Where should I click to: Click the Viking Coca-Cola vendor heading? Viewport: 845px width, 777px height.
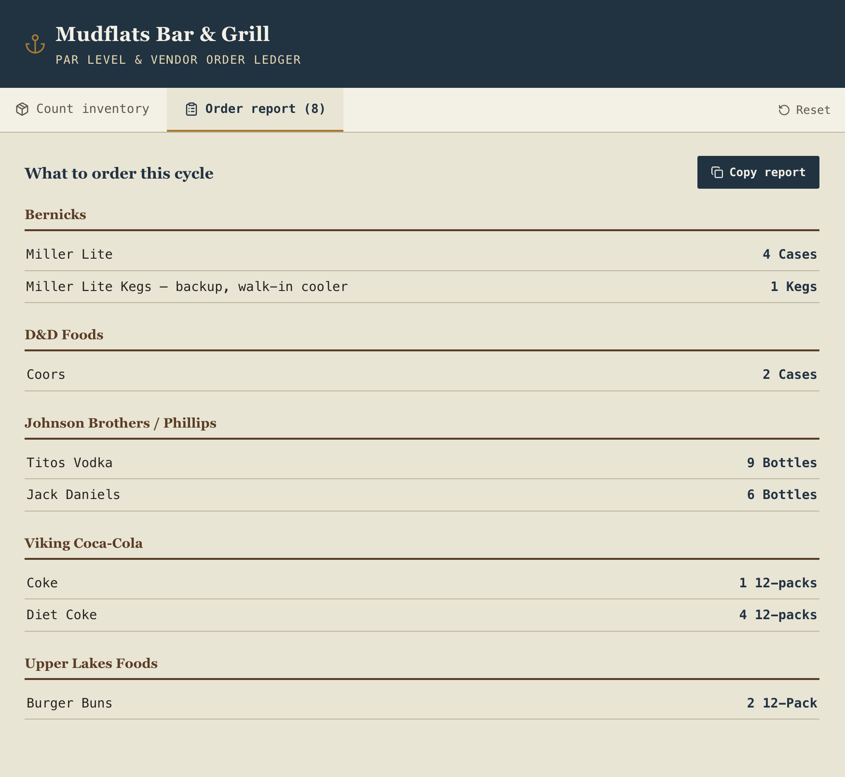point(83,543)
